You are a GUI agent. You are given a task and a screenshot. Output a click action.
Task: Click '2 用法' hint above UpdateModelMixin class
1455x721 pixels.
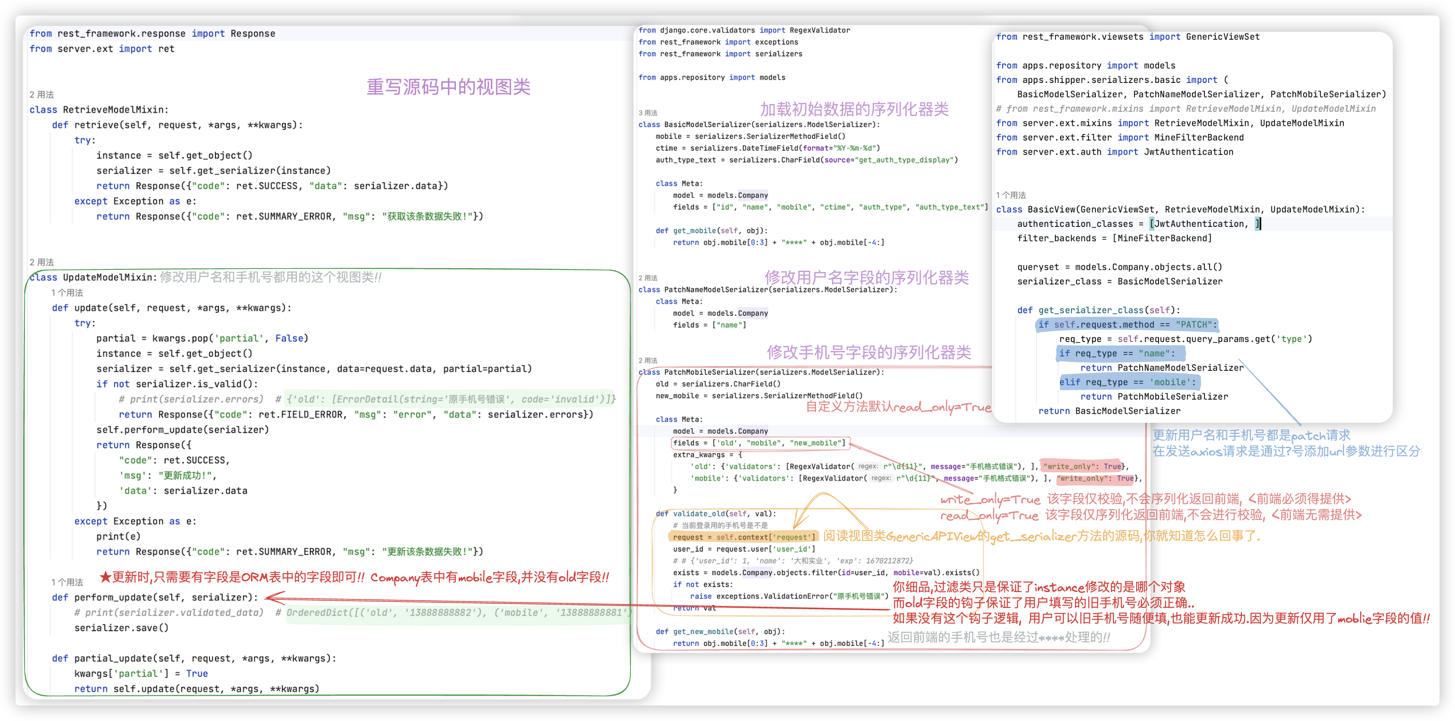coord(42,262)
